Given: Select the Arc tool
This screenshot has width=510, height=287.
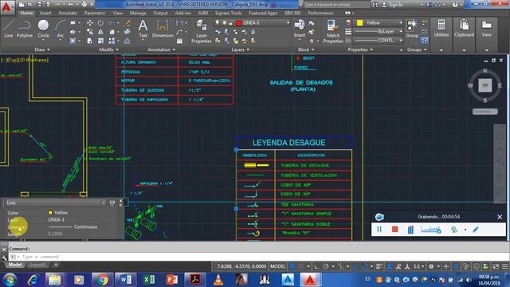Looking at the screenshot, I should pos(61,29).
